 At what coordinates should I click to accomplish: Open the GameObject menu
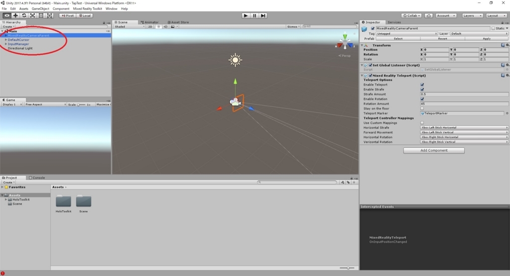40,9
